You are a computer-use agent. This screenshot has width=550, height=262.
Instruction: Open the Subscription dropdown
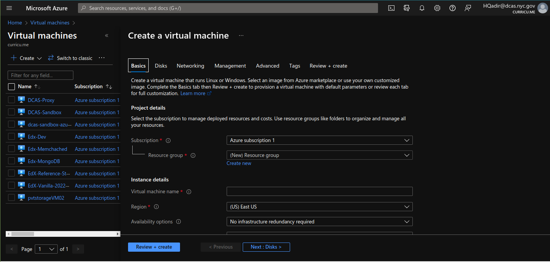320,140
